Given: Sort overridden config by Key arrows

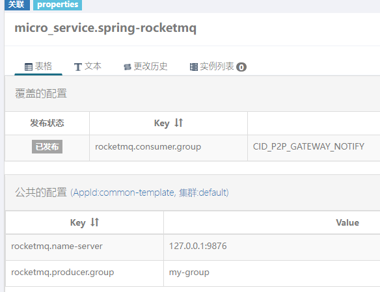Looking at the screenshot, I should click(178, 123).
